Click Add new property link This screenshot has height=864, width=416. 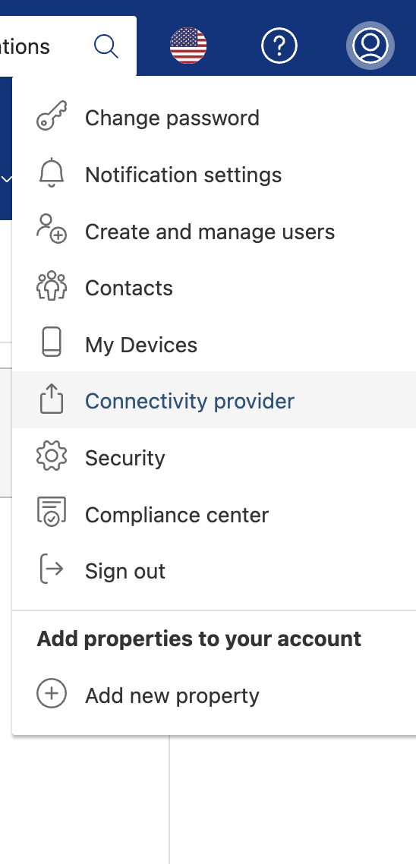pyautogui.click(x=172, y=696)
